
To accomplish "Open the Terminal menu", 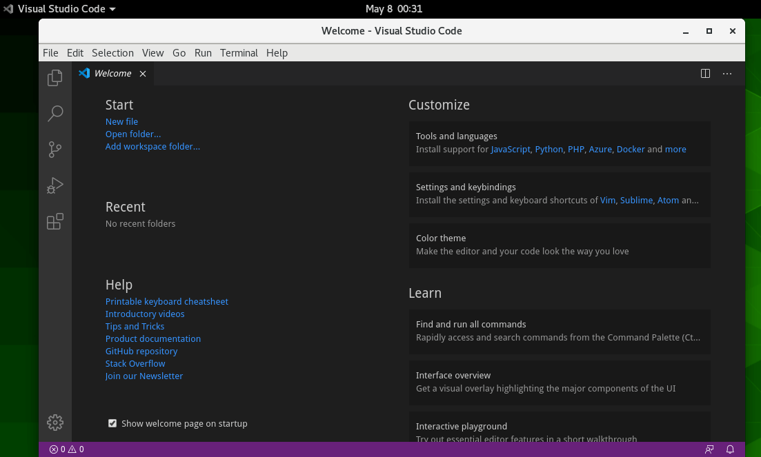I will (x=239, y=53).
